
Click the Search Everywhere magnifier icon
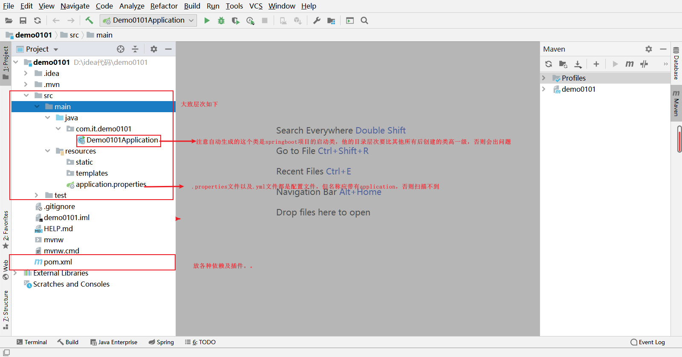364,20
